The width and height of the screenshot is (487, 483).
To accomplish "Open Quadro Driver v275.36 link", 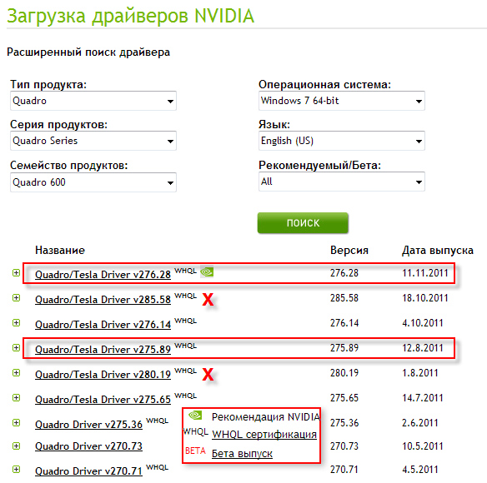I will [x=88, y=425].
